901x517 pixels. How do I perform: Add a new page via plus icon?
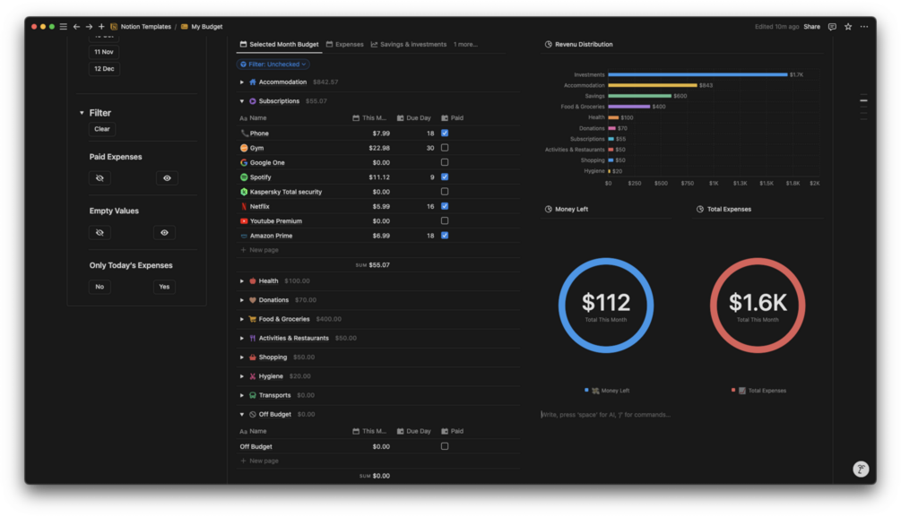tap(101, 26)
